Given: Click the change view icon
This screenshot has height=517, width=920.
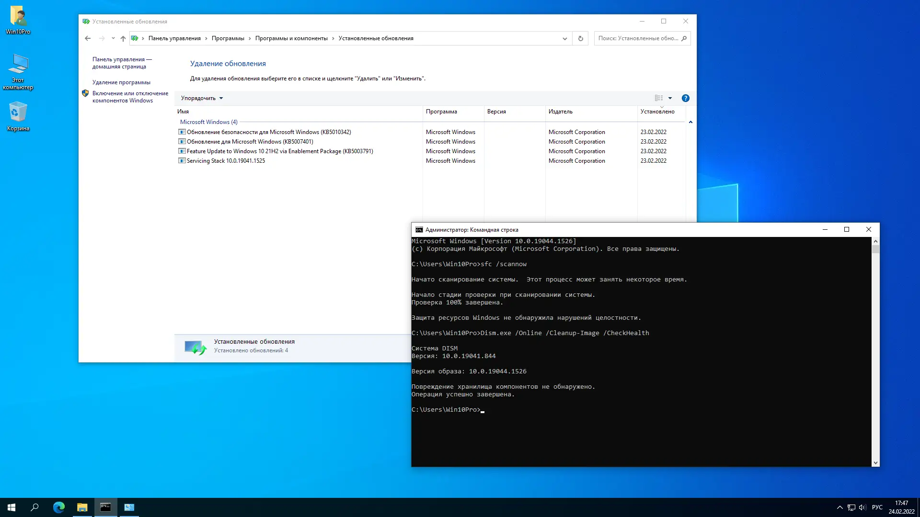Looking at the screenshot, I should point(659,98).
